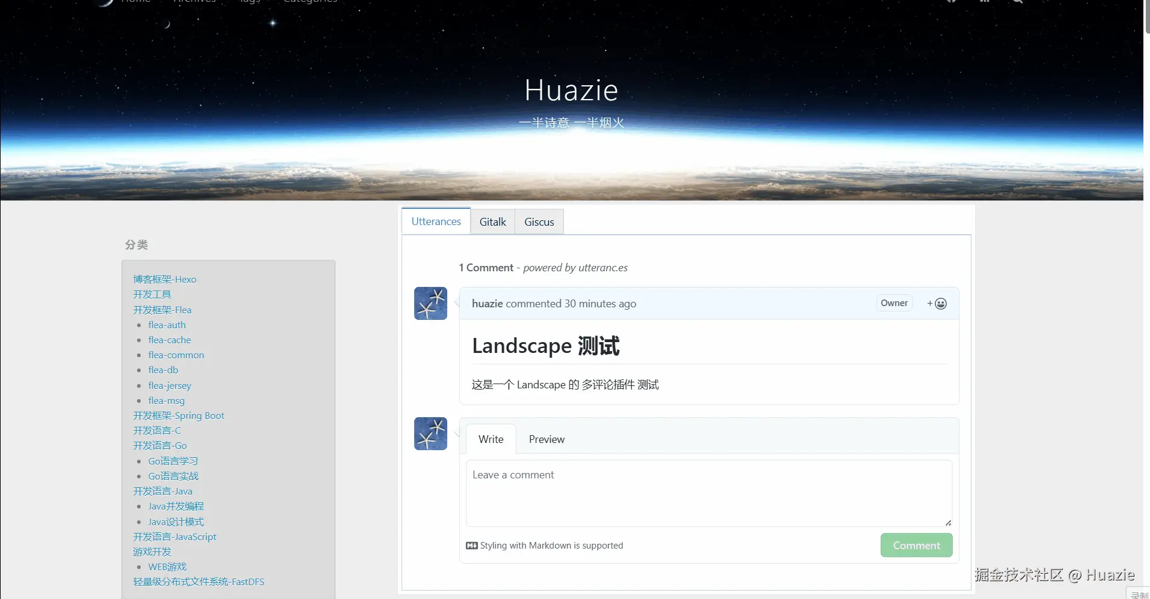Switch to the Gitalk tab
Screen dimensions: 1150x599
click(x=492, y=221)
